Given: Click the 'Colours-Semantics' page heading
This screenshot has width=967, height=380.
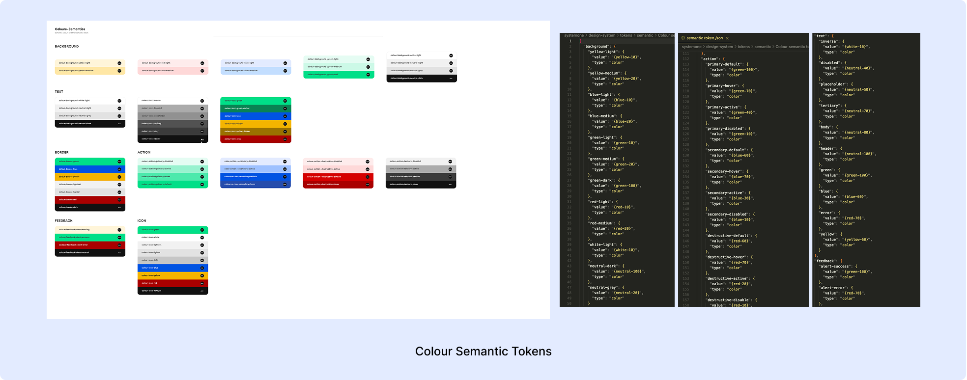Looking at the screenshot, I should (x=70, y=29).
